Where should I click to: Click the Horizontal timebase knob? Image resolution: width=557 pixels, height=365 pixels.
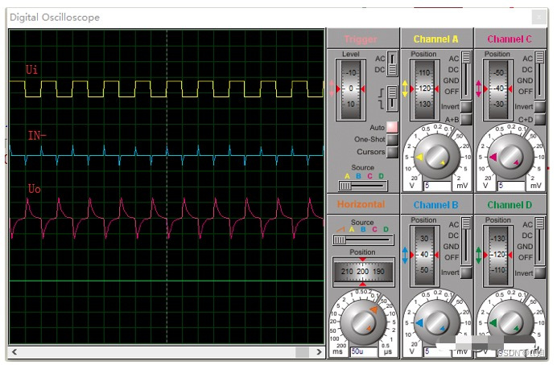coord(362,322)
